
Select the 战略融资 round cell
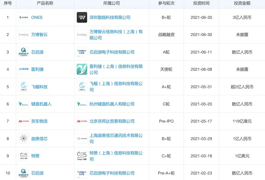[x=166, y=35]
